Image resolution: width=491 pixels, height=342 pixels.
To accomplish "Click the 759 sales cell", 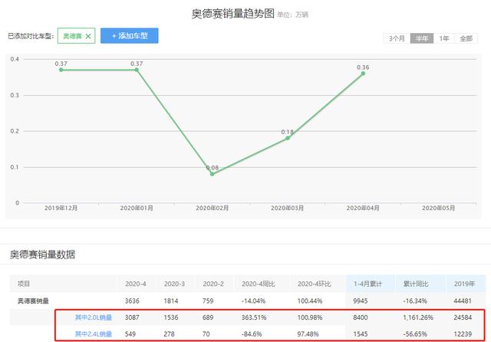I will tap(208, 301).
